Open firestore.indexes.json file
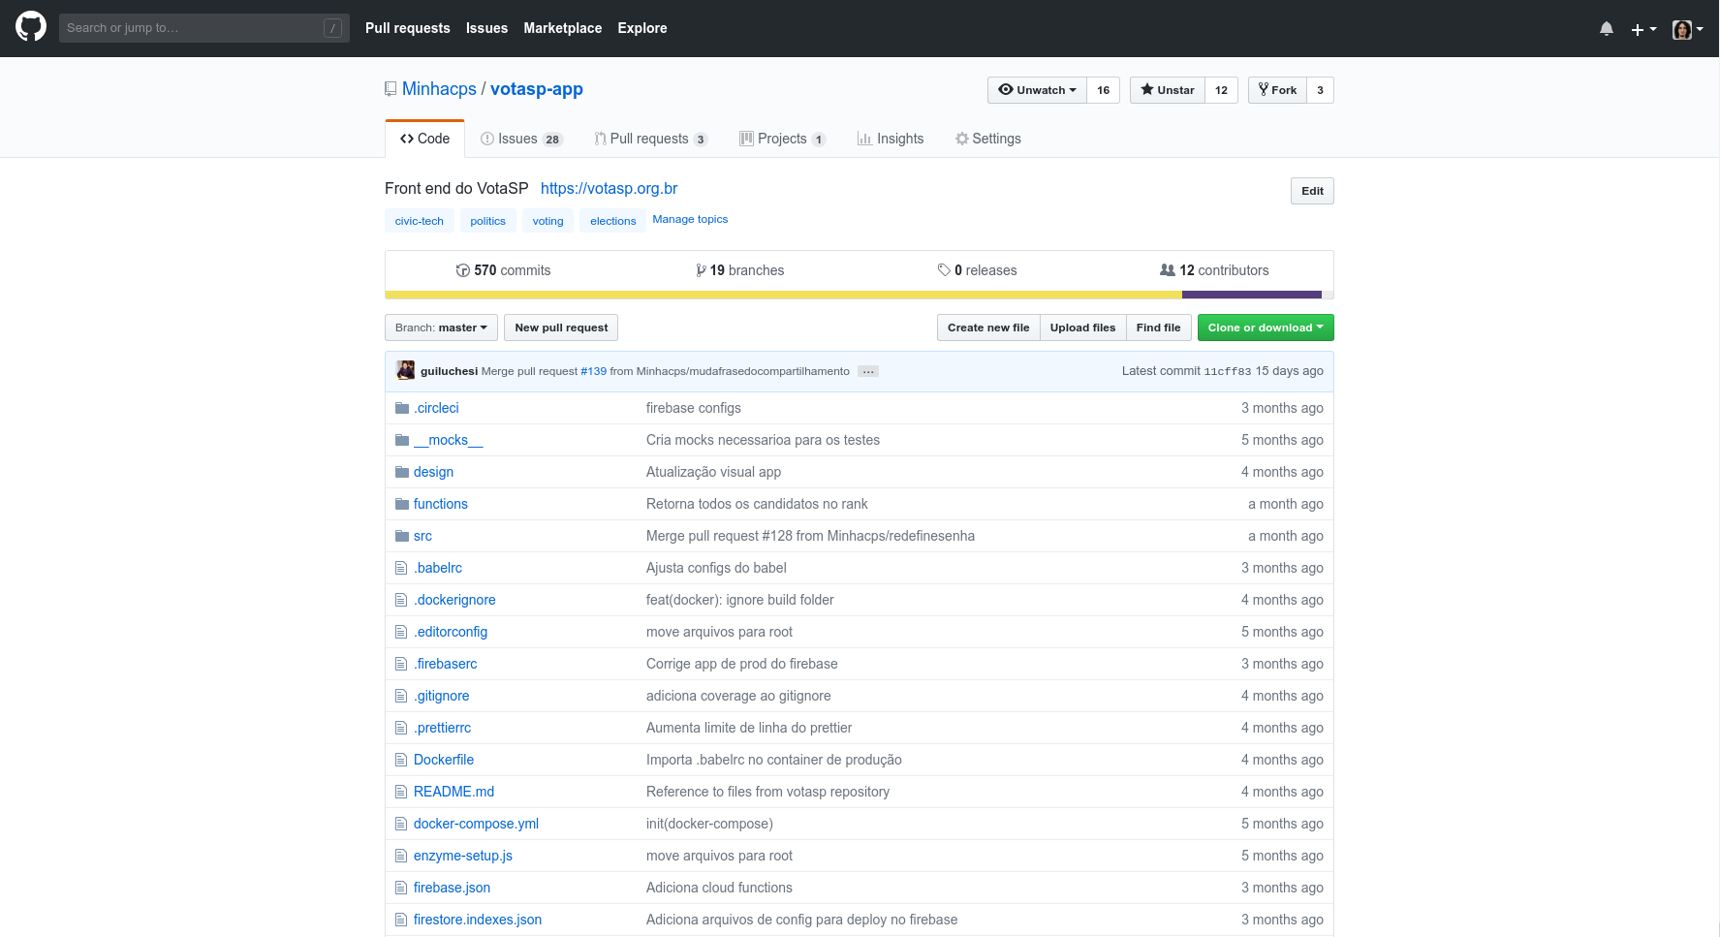1720x937 pixels. pyautogui.click(x=478, y=920)
